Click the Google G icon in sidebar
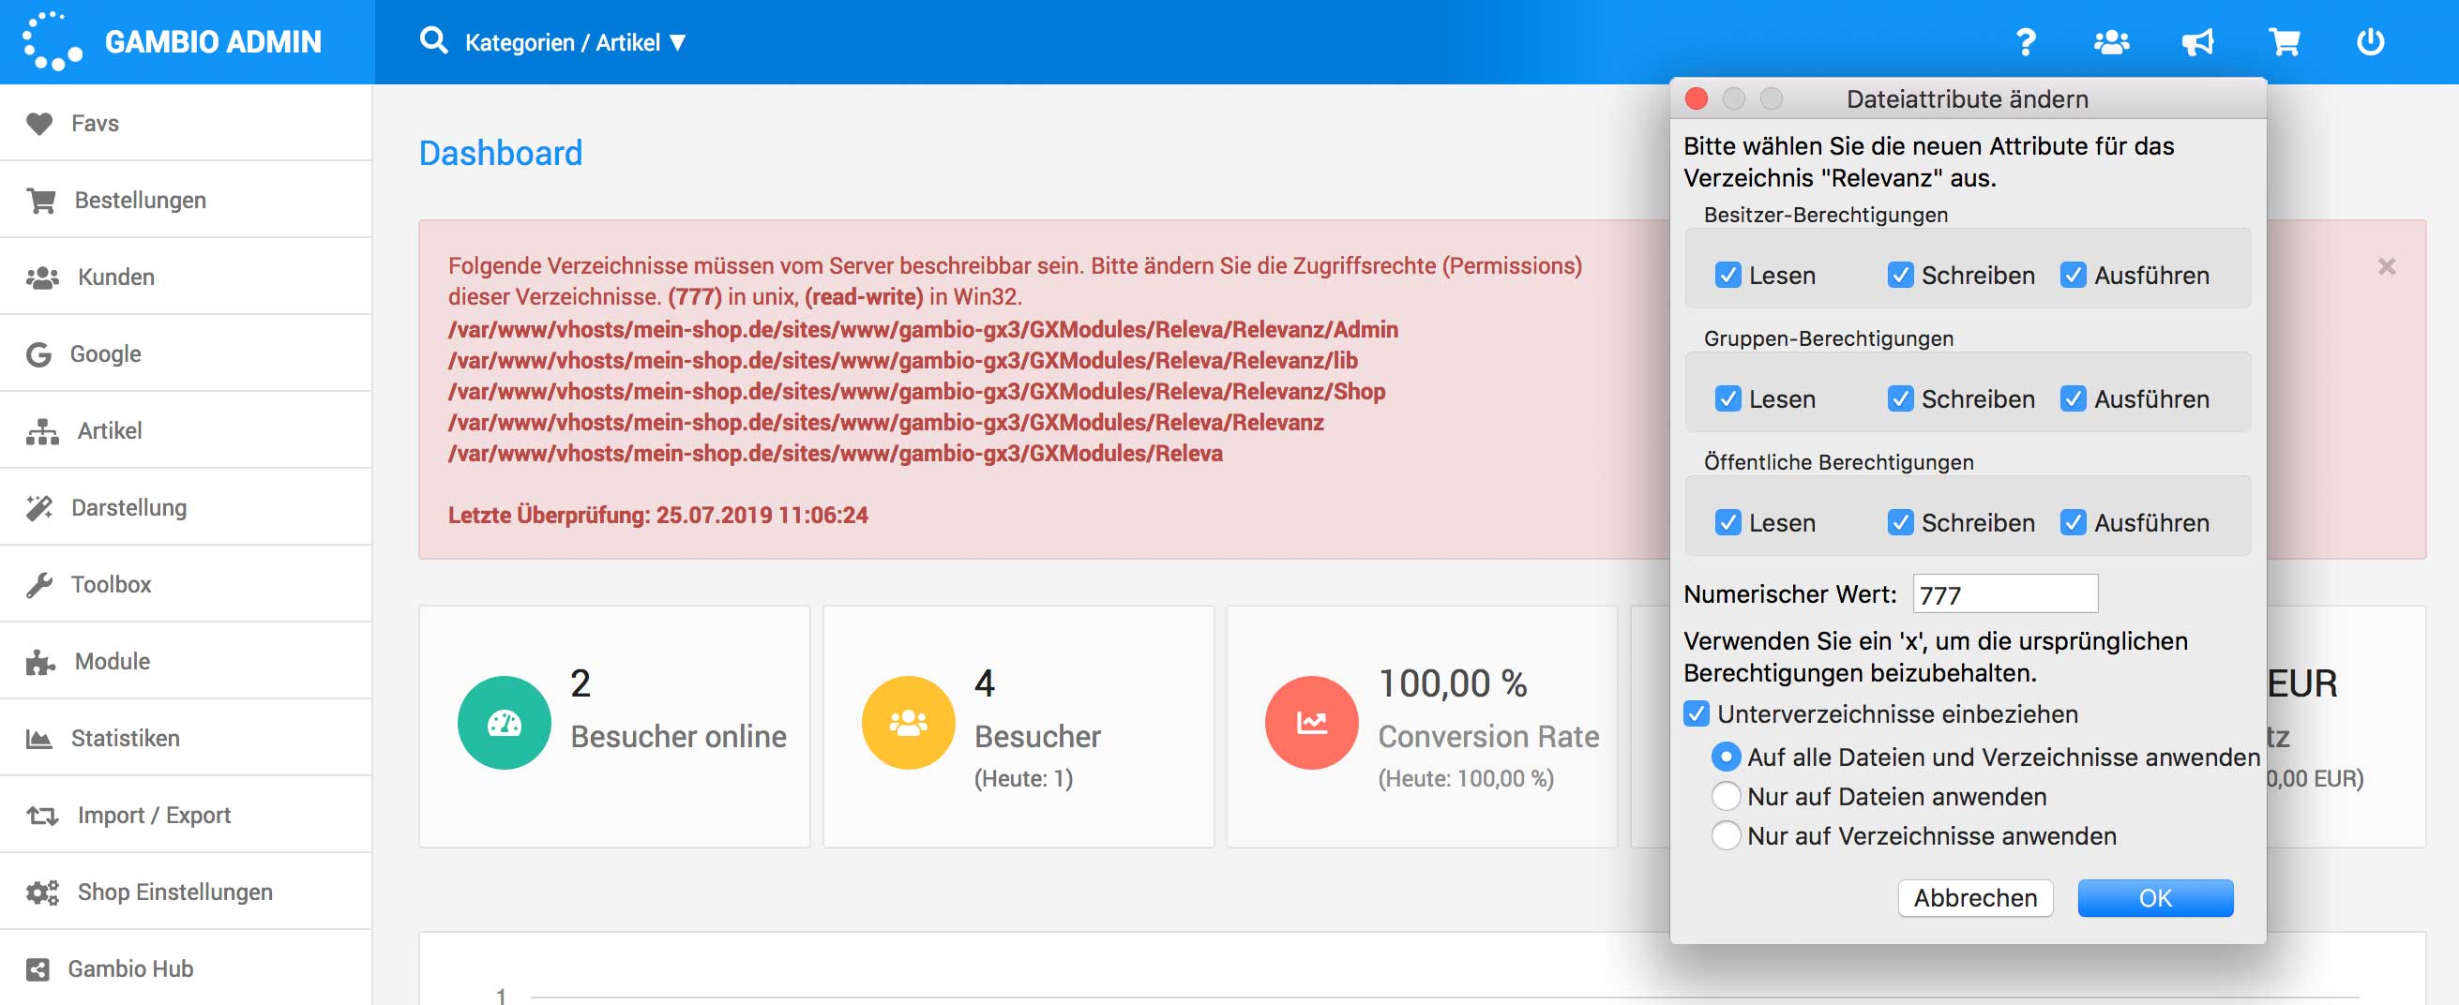The image size is (2459, 1005). (39, 354)
